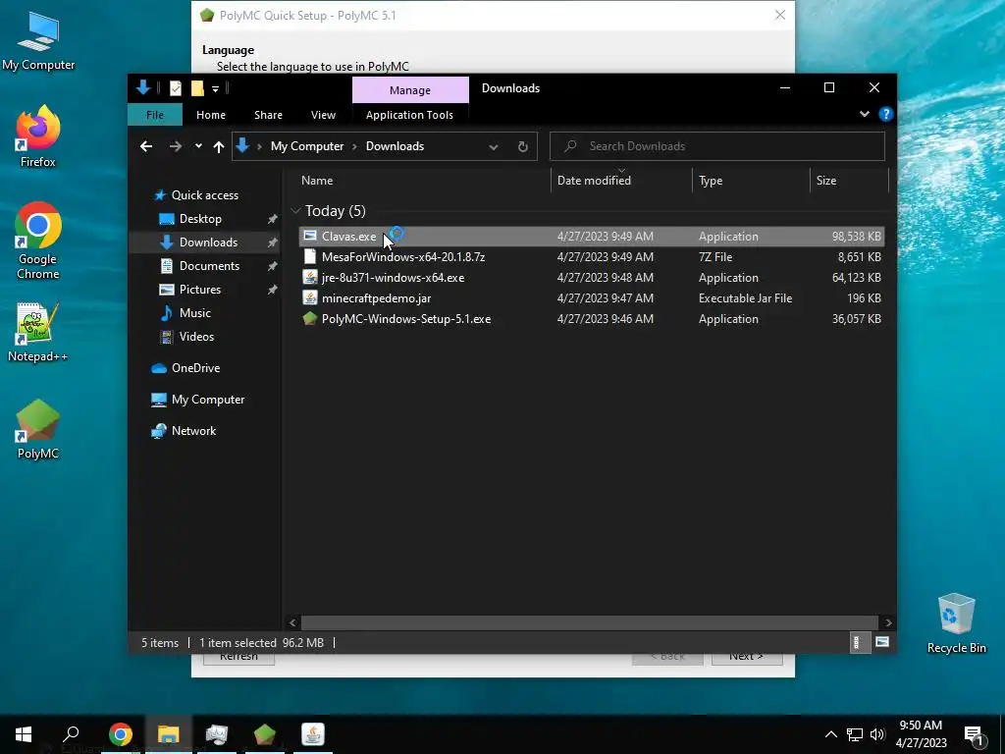Go up one folder level

coord(219,147)
